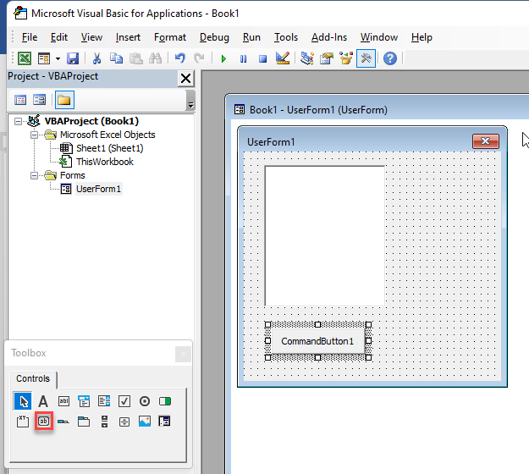Click the Undo arrow icon

pos(179,58)
